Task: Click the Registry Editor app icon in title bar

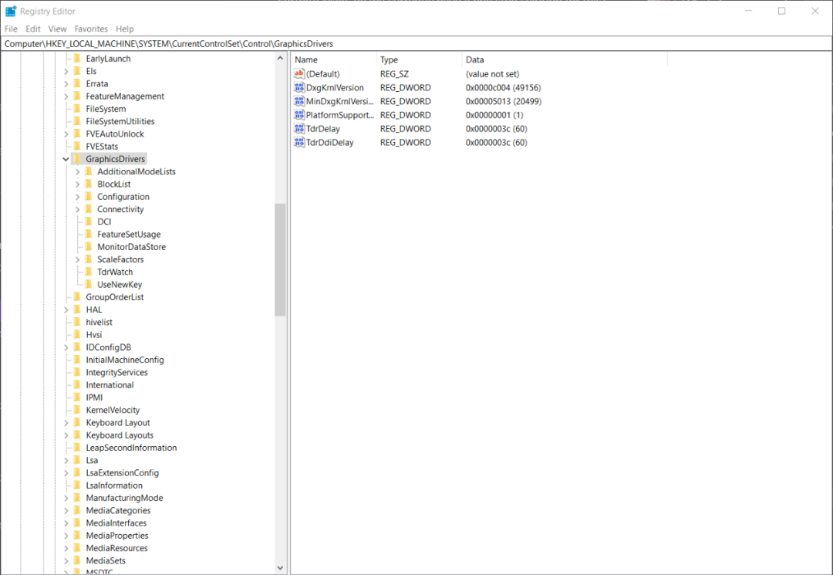Action: tap(11, 11)
